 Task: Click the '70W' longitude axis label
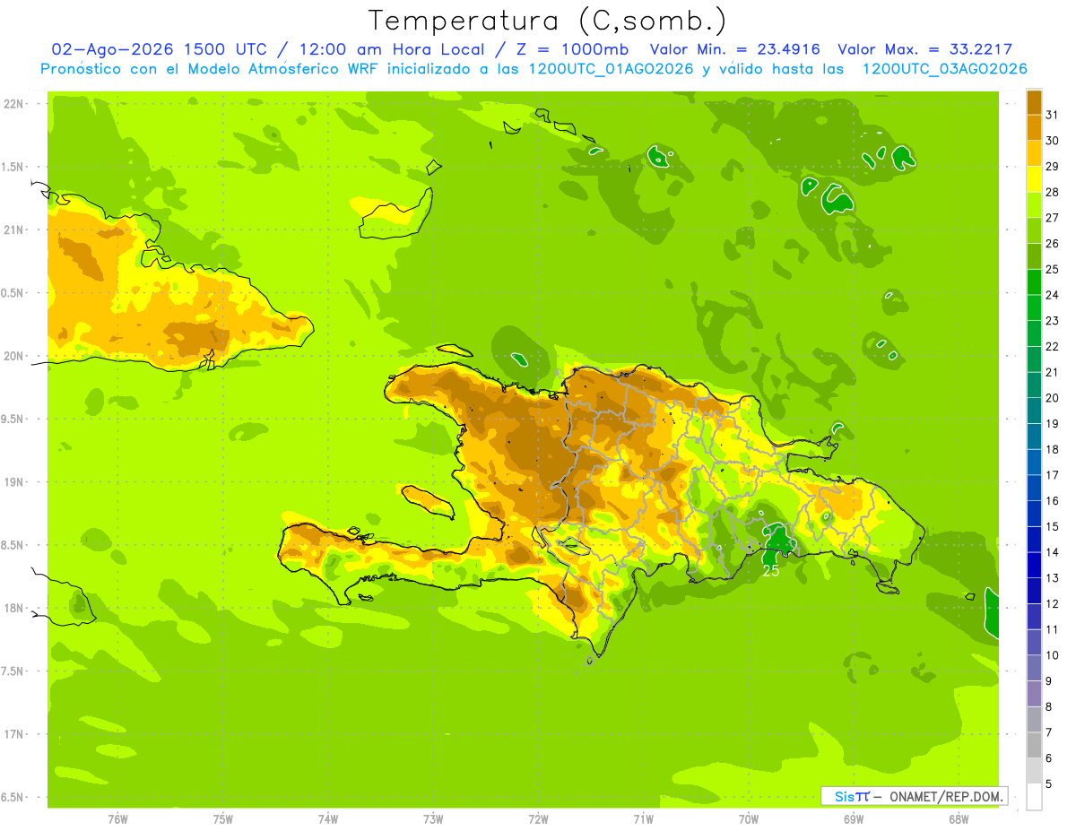[x=748, y=819]
